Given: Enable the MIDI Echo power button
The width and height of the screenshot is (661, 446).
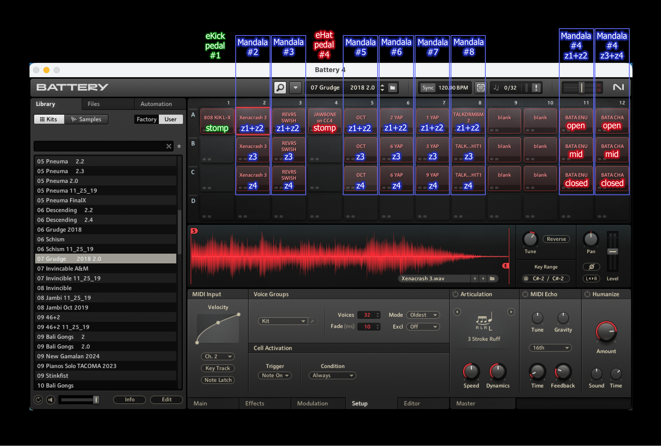Looking at the screenshot, I should [525, 294].
